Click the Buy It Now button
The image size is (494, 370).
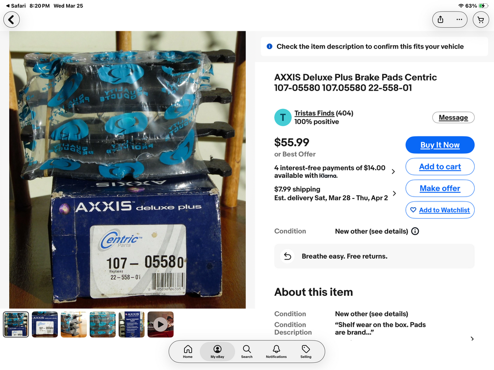tap(440, 145)
